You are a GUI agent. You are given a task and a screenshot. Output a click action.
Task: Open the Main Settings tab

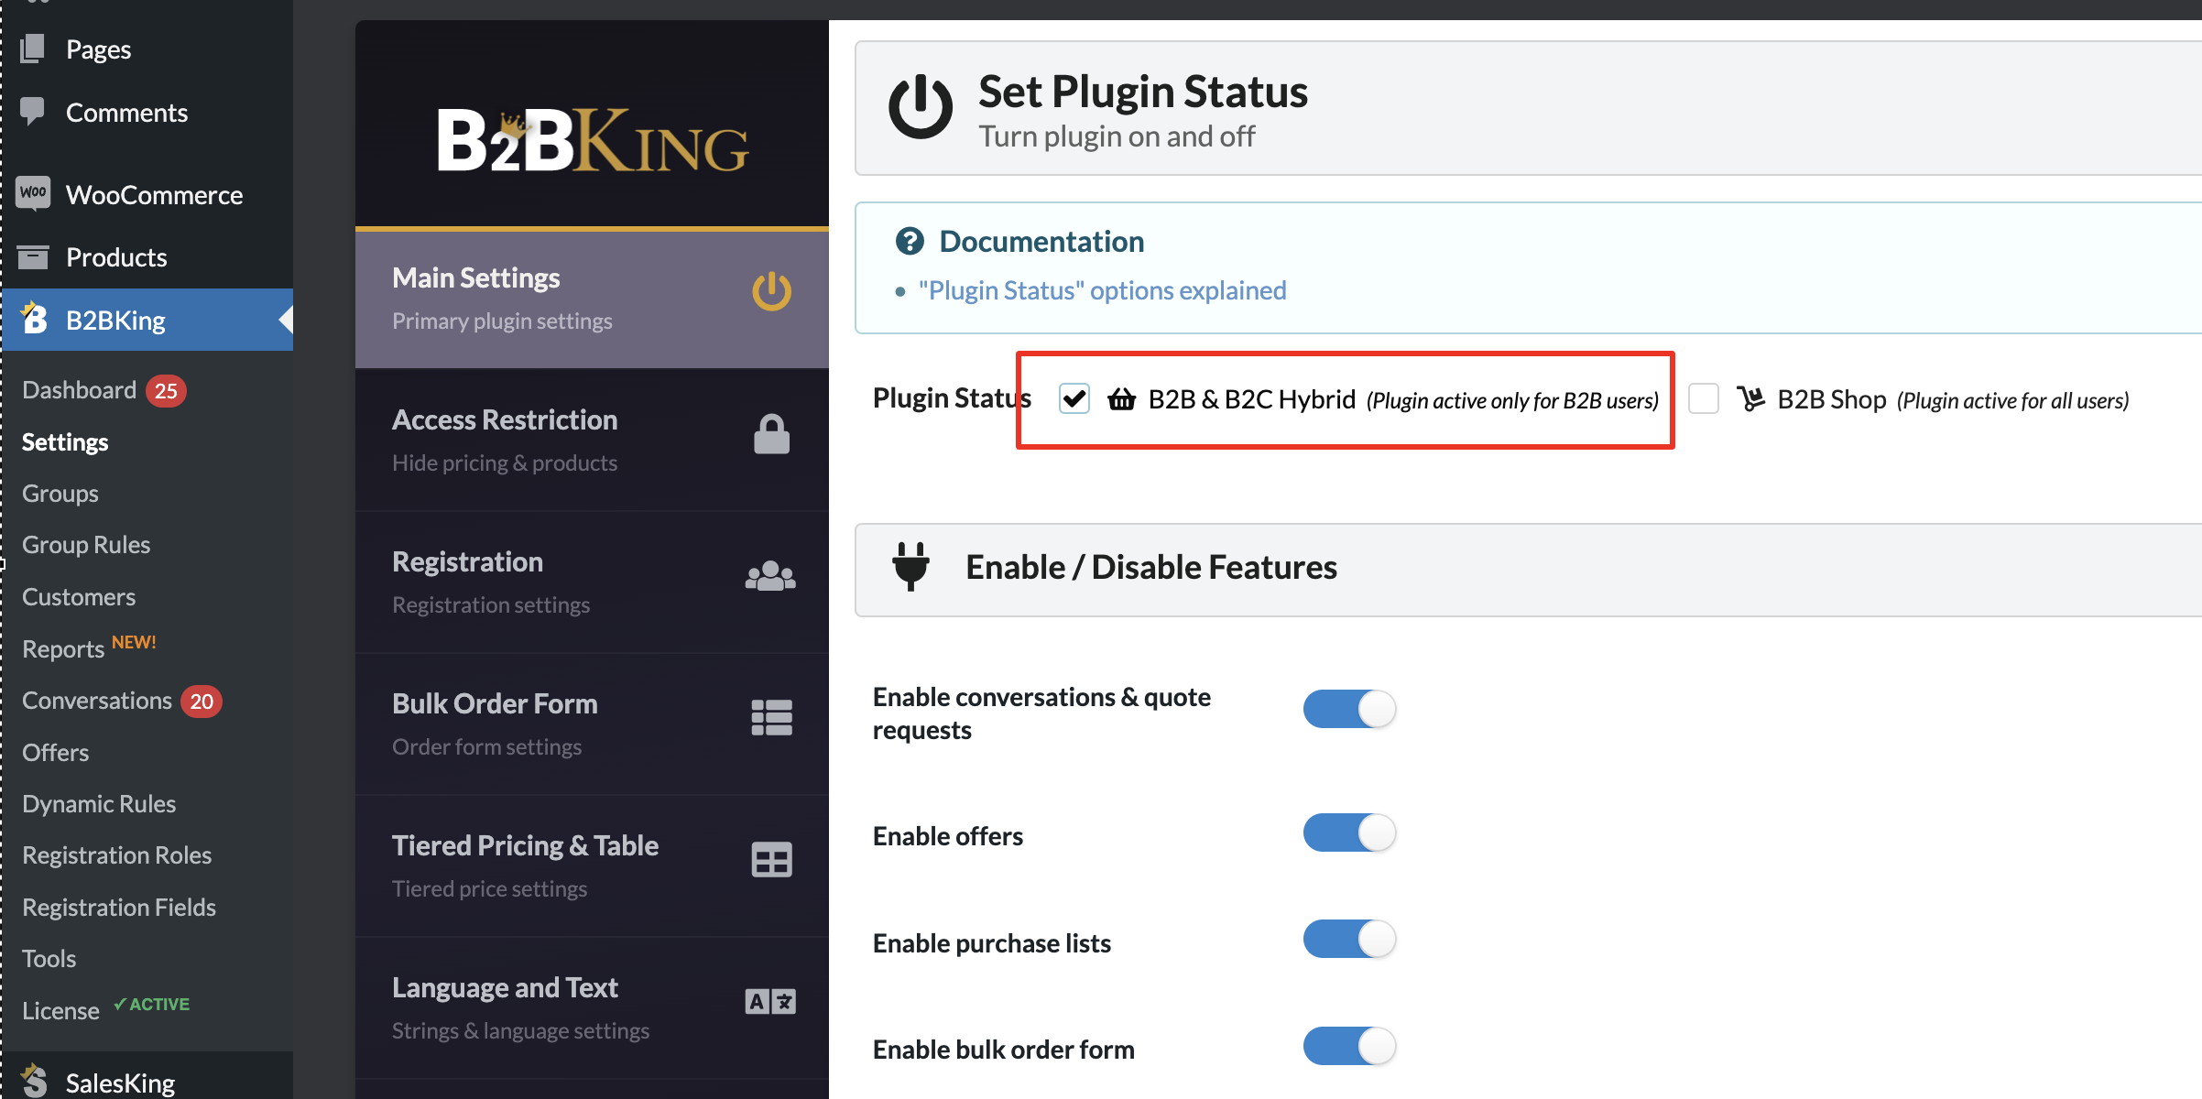(592, 299)
